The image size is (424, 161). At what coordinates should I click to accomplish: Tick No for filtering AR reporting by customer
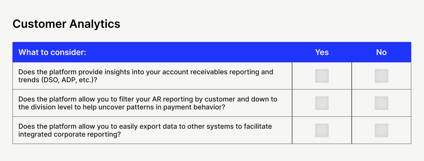coord(381,103)
